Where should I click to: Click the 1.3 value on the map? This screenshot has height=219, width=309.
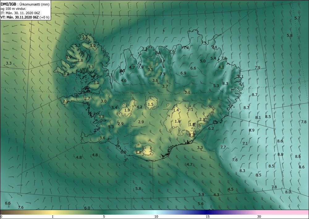(x=192, y=135)
